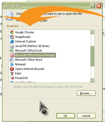The width and height of the screenshot is (105, 125).
Task: Click the scroll down arrow of programs list
Action: [x=92, y=80]
